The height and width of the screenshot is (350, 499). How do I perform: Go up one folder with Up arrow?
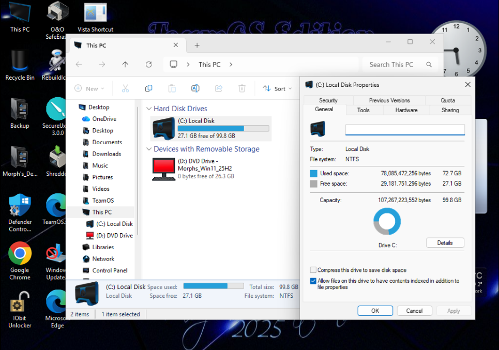point(125,65)
